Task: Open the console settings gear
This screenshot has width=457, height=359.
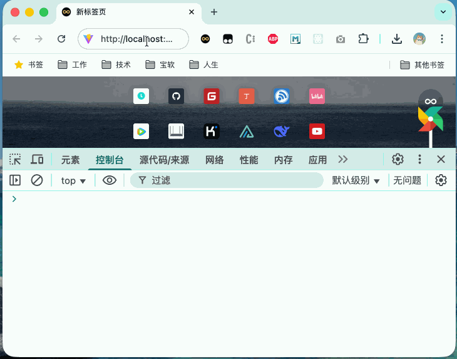Action: 441,180
